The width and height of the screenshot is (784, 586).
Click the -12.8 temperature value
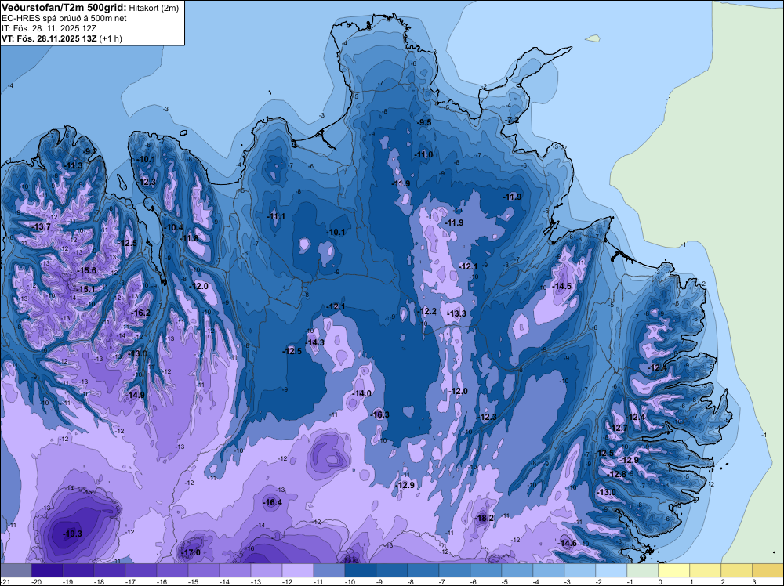pyautogui.click(x=617, y=474)
